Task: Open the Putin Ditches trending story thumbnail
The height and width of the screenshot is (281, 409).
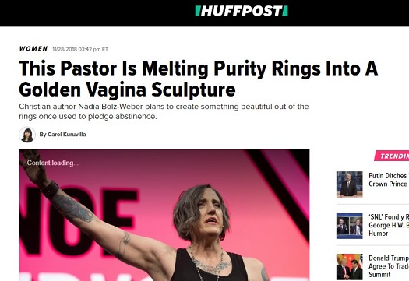Action: 349,184
